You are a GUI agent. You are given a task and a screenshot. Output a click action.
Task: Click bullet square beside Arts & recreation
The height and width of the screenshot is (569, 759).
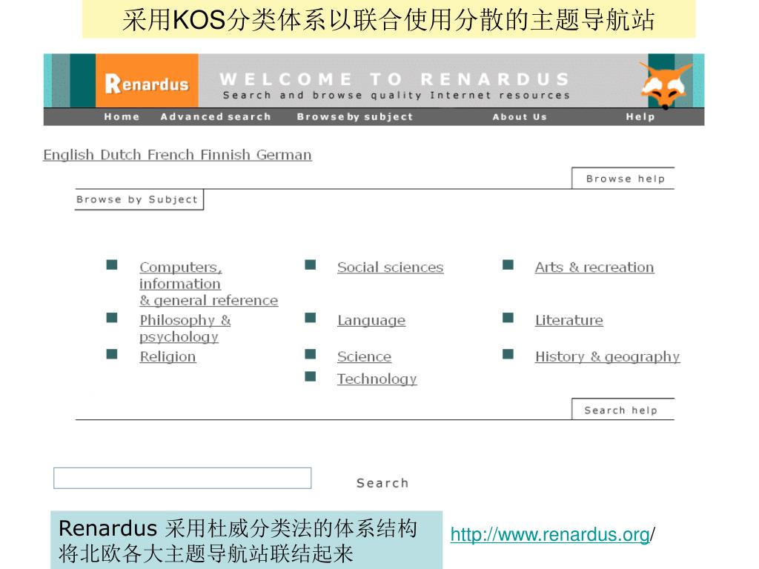coord(508,264)
